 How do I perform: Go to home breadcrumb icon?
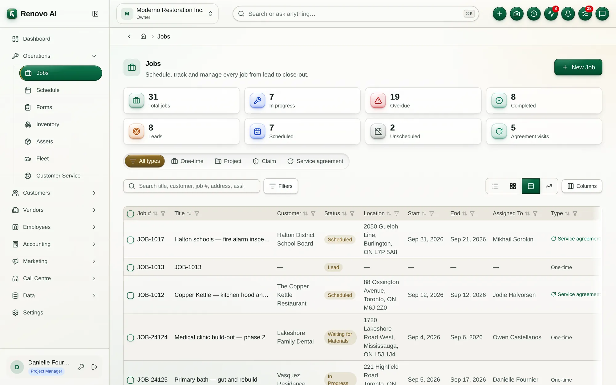[x=143, y=36]
